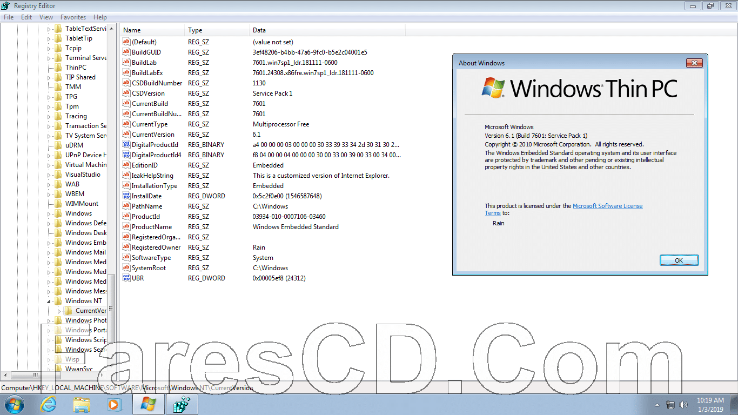Screen dimensions: 738x415
Task: Switch to About Windows taskbar button
Action: 148,404
